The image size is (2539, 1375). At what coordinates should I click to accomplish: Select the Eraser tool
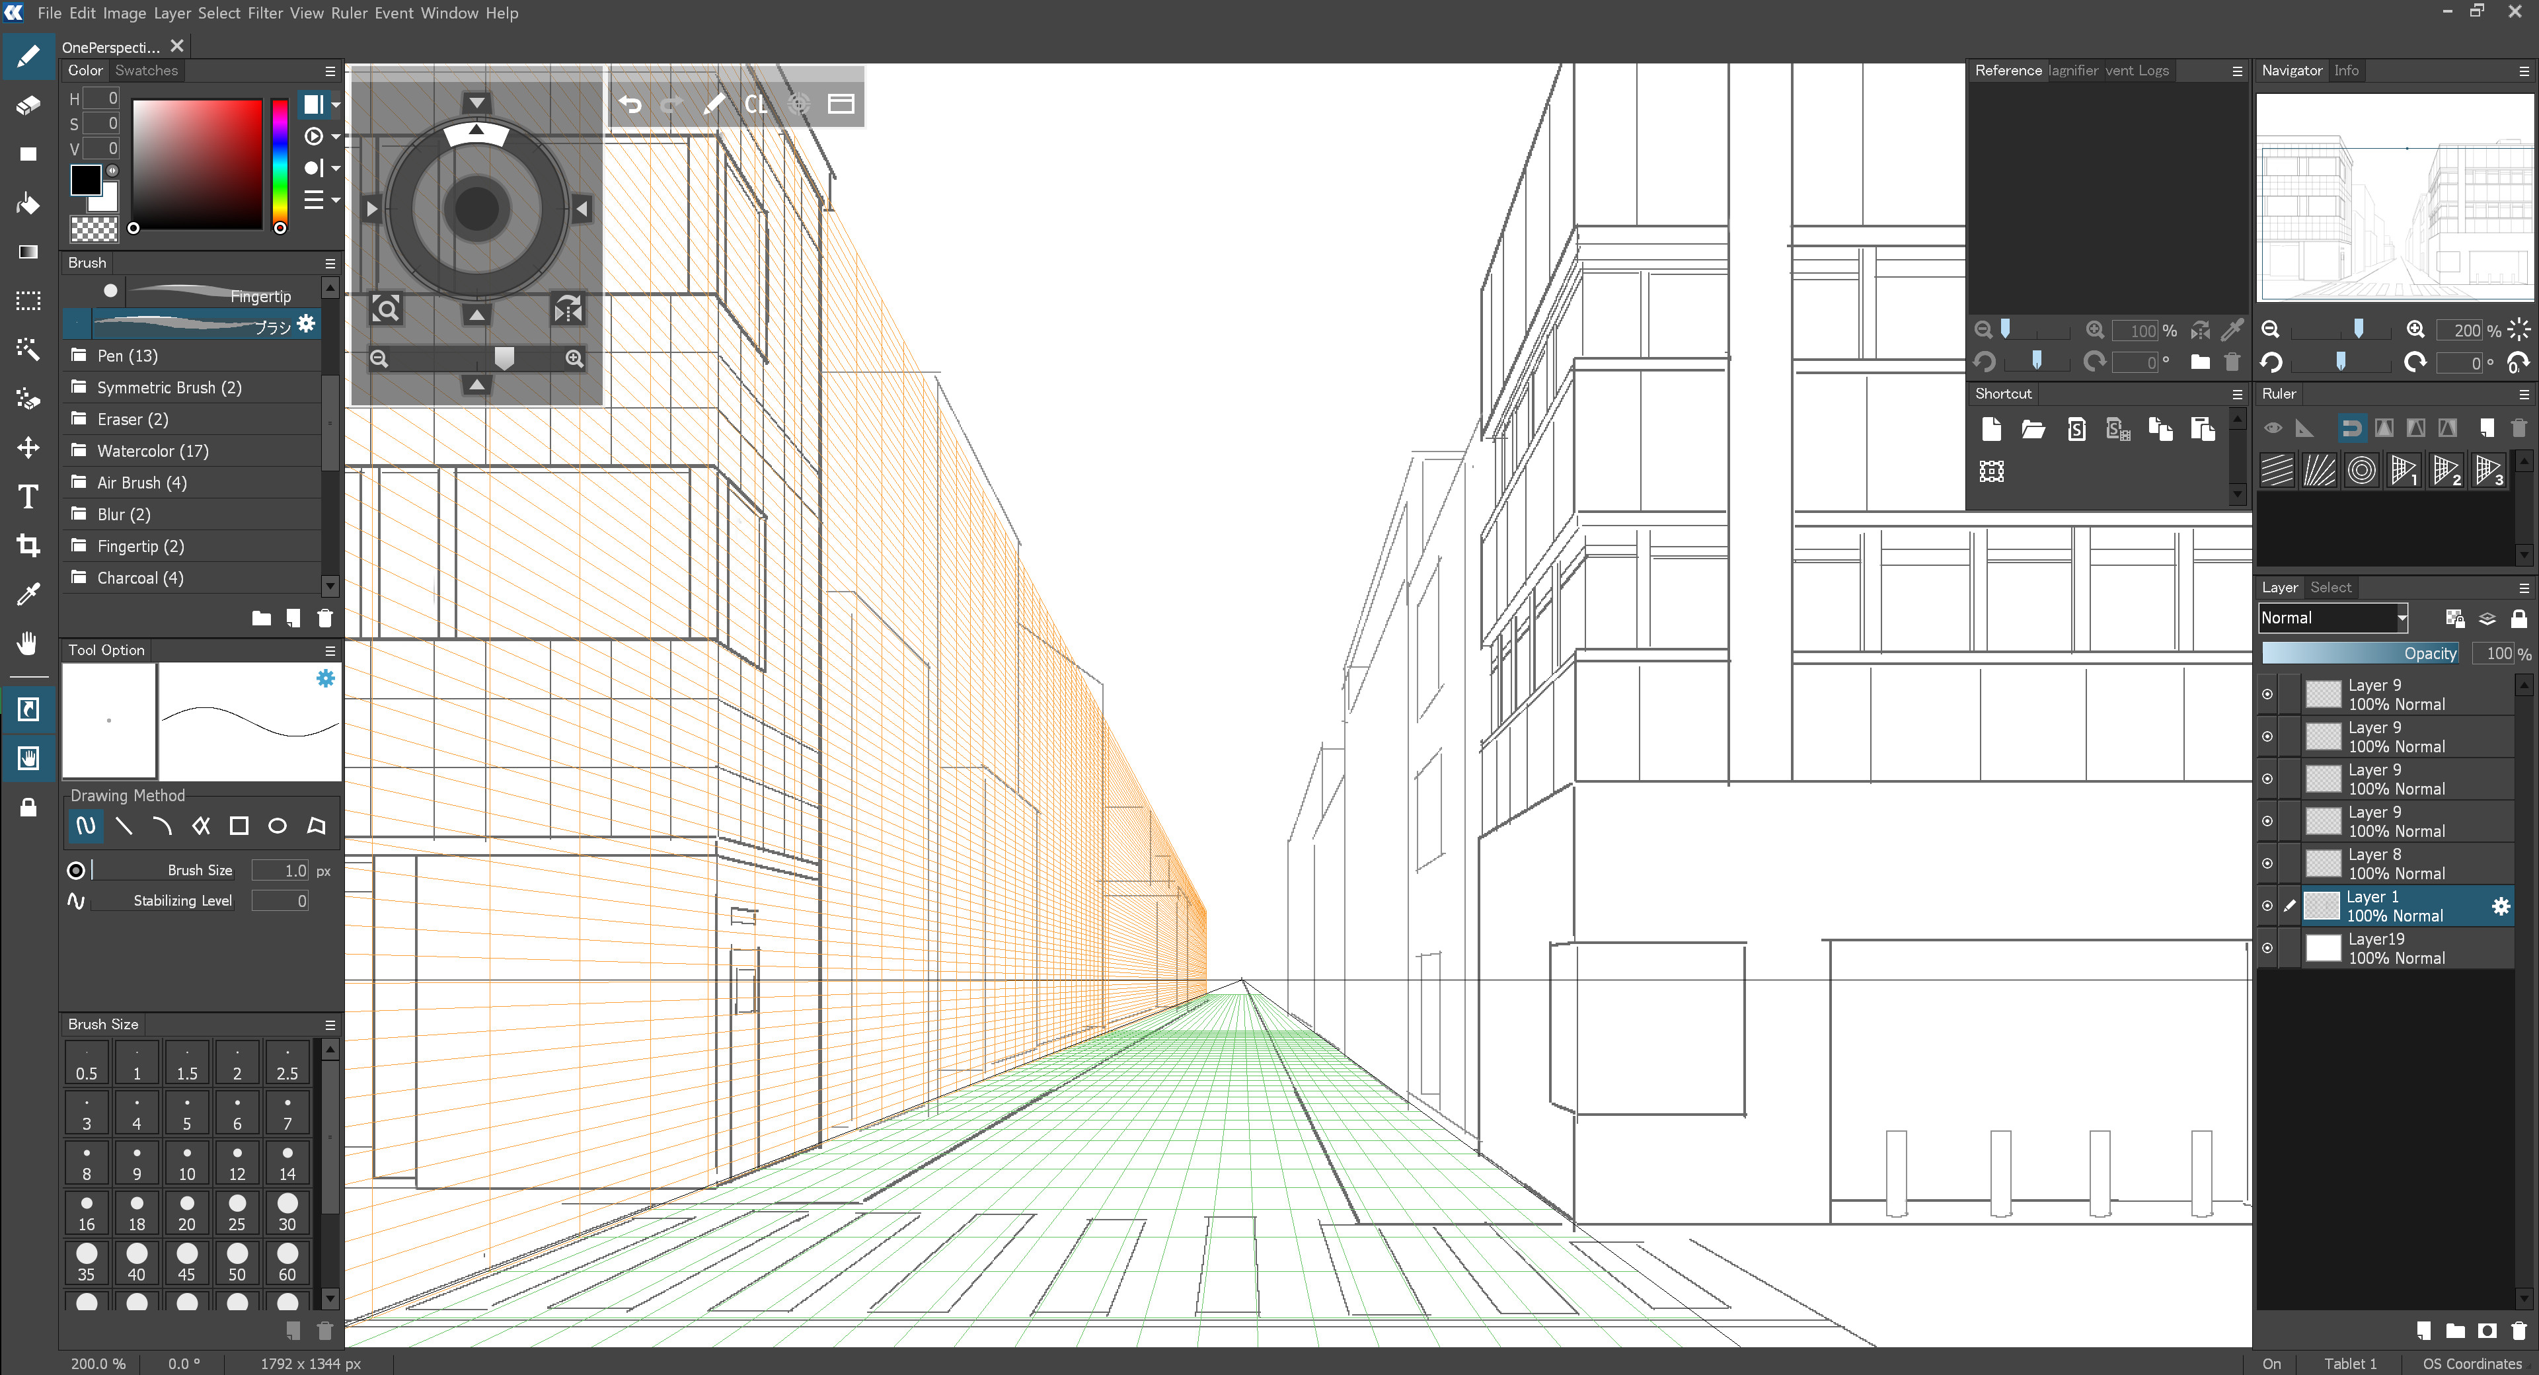[28, 106]
